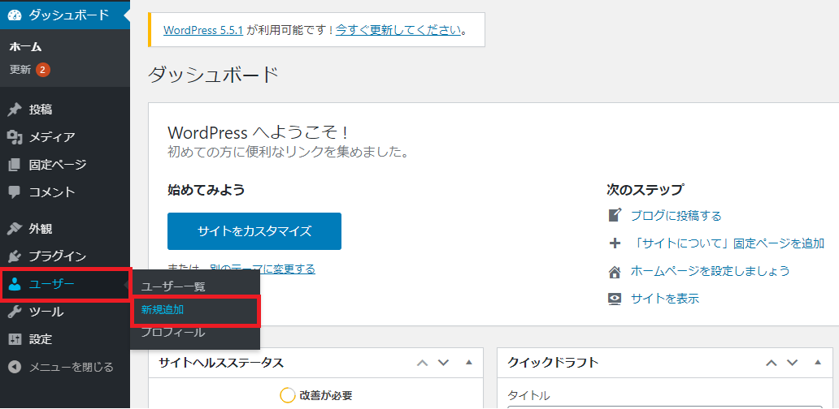Click the Tools wrench icon
This screenshot has width=839, height=409.
pos(15,312)
